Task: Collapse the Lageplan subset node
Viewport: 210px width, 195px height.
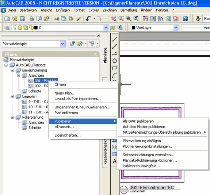Action: pos(12,96)
